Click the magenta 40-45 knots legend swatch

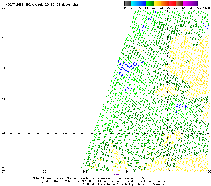pyautogui.click(x=187, y=3)
